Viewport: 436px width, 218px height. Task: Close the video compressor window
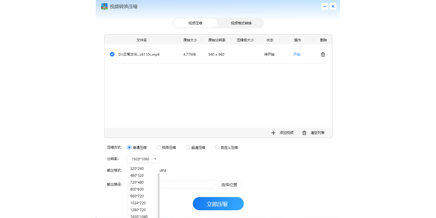point(333,6)
